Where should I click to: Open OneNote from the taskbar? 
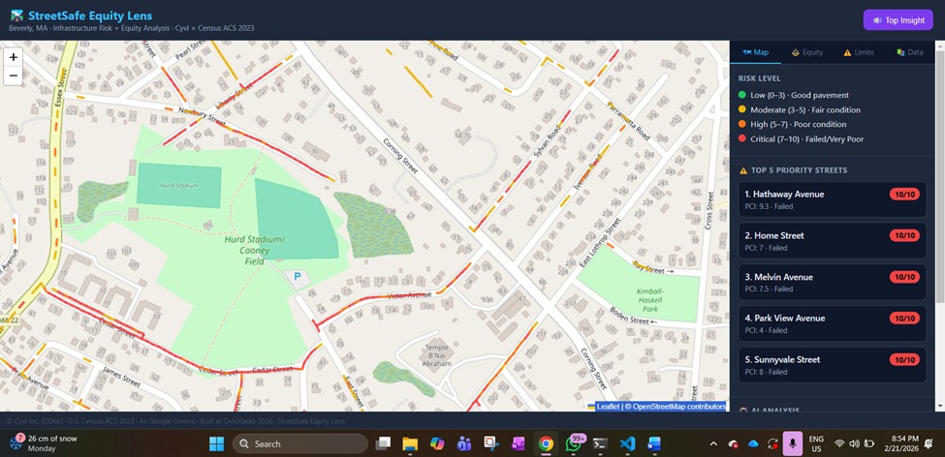click(519, 443)
